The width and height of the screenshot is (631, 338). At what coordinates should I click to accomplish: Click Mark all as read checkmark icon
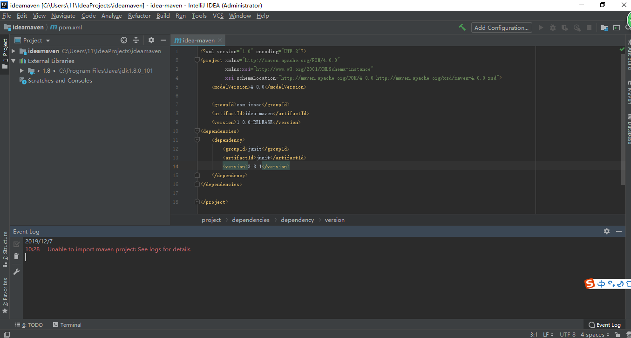[16, 244]
